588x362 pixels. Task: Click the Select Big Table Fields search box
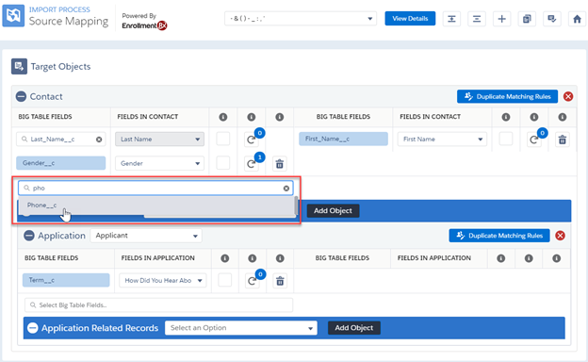pyautogui.click(x=158, y=305)
